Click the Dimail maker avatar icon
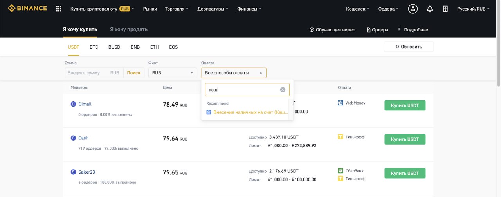 coord(73,104)
